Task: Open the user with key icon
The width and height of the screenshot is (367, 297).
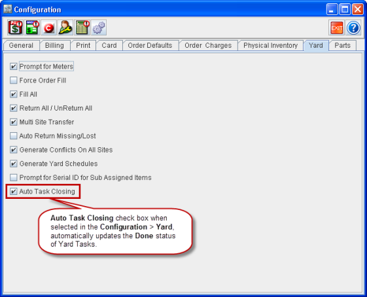Action: (x=65, y=27)
